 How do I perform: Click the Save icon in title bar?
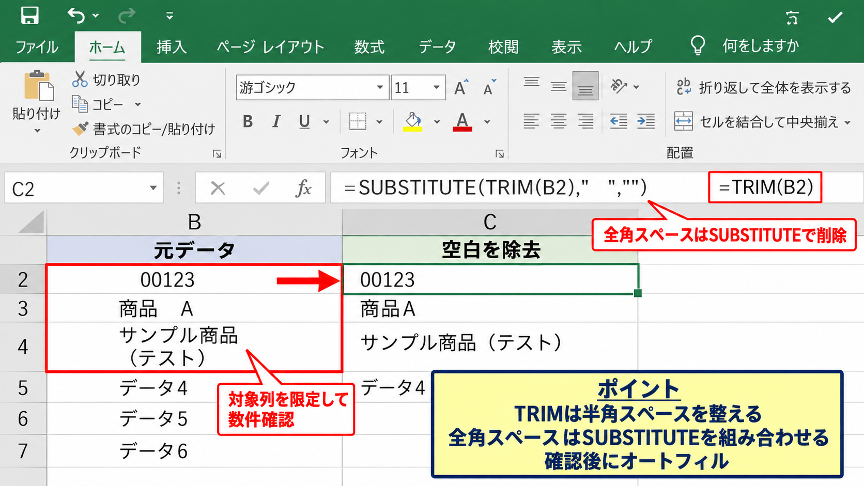29,15
